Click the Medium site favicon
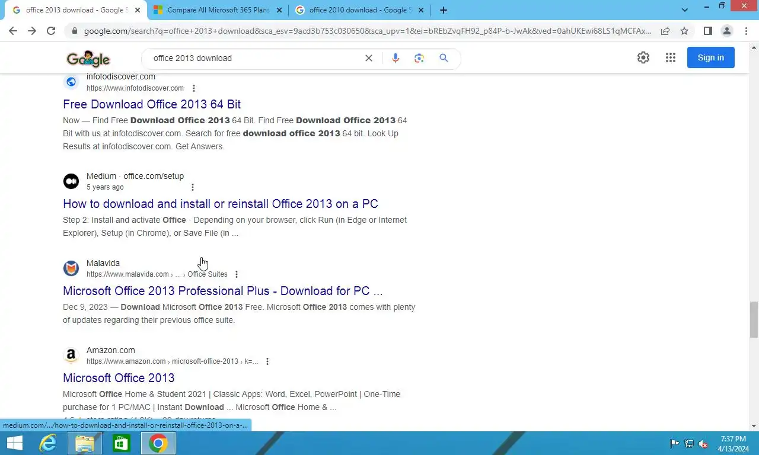Viewport: 759px width, 455px height. point(71,181)
